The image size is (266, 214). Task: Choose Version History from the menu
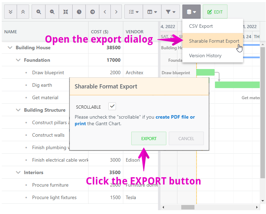[205, 55]
